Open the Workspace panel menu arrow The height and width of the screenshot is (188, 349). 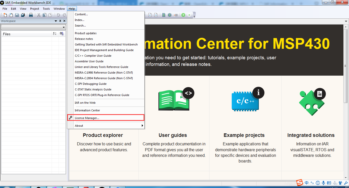56,21
